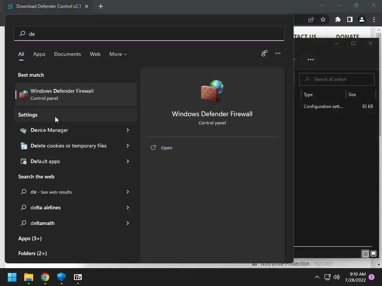
Task: Switch to the Web search tab
Action: 95,54
